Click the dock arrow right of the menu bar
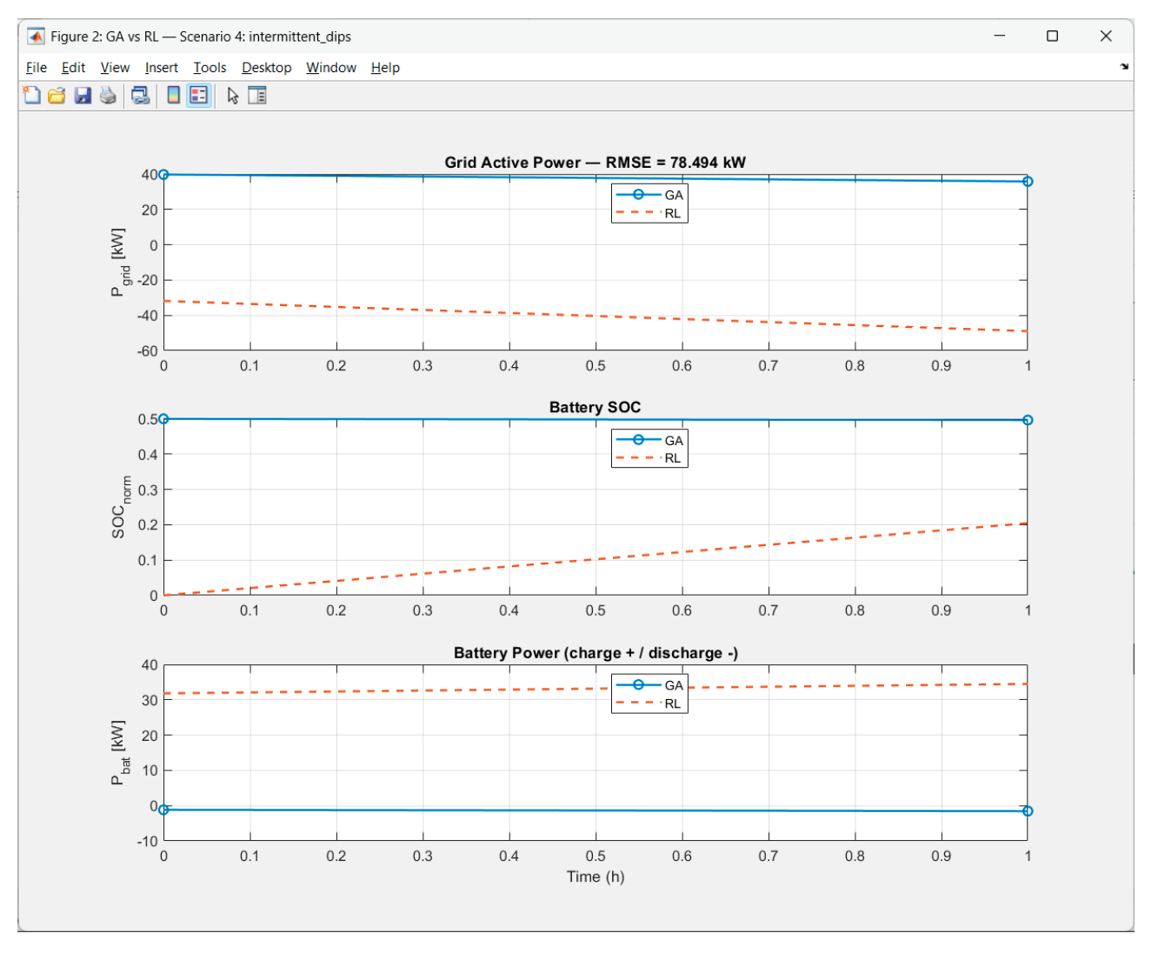 [x=1124, y=67]
